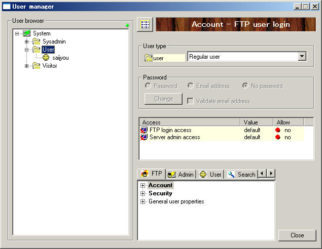This screenshot has height=249, width=322.
Task: Expand the Security properties node
Action: click(x=142, y=193)
